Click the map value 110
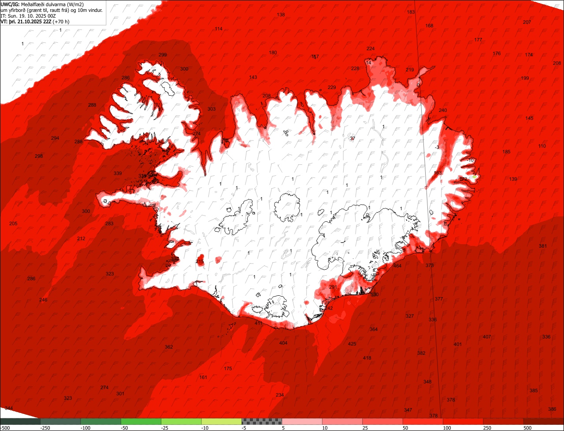The image size is (564, 431). pyautogui.click(x=542, y=146)
